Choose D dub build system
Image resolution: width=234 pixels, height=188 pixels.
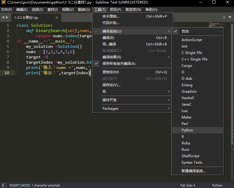pos(198,79)
